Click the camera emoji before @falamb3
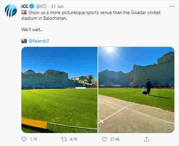 pos(24,41)
